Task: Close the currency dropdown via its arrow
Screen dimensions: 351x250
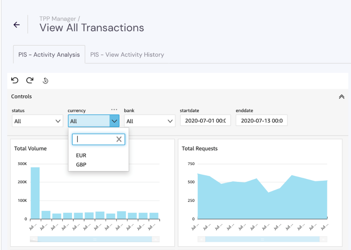Action: (x=114, y=121)
